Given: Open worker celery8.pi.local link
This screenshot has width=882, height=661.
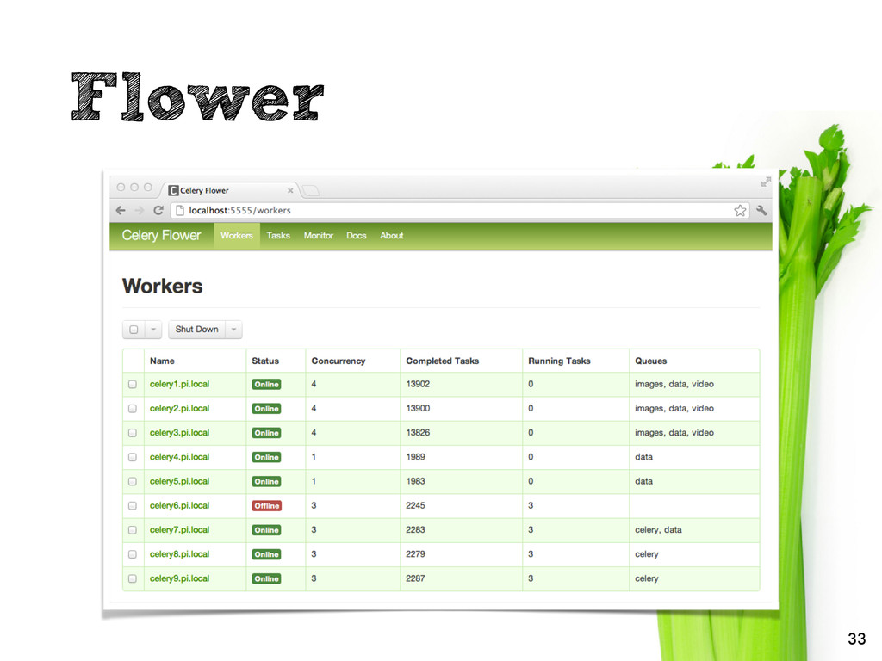Looking at the screenshot, I should point(179,554).
